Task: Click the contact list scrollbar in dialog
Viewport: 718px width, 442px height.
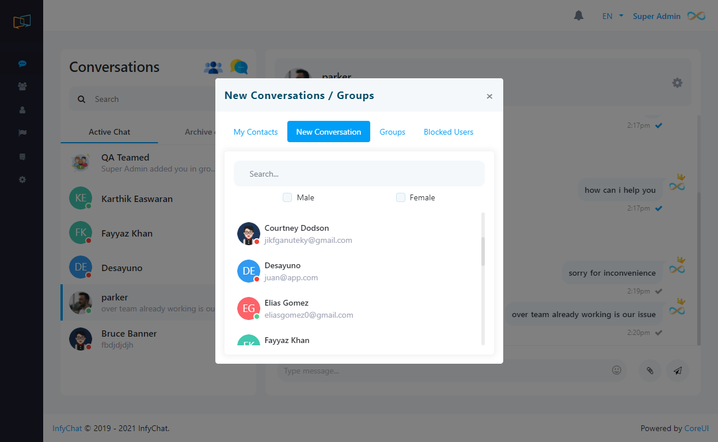Action: click(483, 251)
